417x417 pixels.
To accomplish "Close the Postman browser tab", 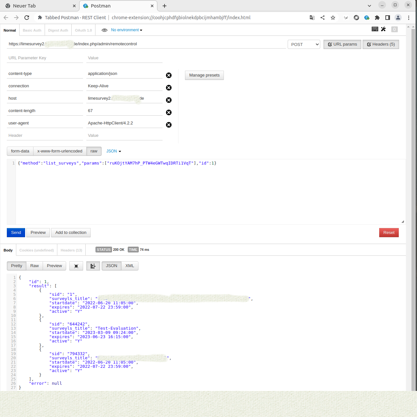I will click(x=152, y=6).
